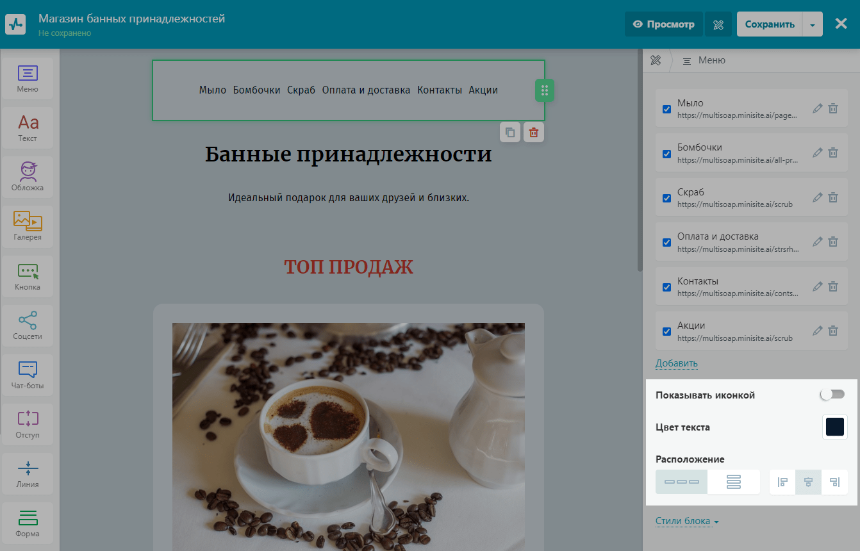Click Оплата и доставка in page menu
The image size is (860, 551).
point(366,90)
